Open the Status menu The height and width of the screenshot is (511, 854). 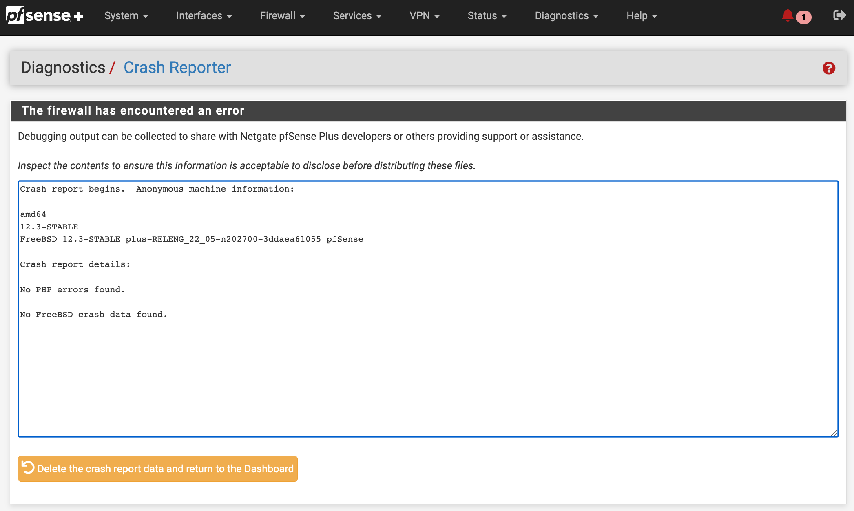(487, 15)
